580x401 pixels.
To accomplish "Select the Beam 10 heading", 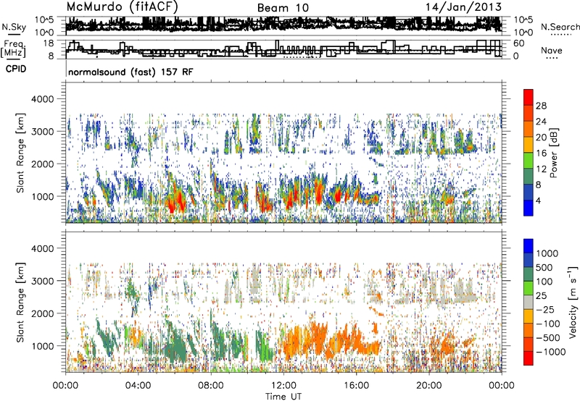I will (x=283, y=8).
